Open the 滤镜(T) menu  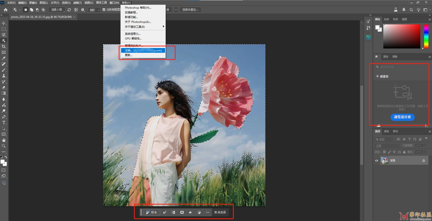point(78,3)
